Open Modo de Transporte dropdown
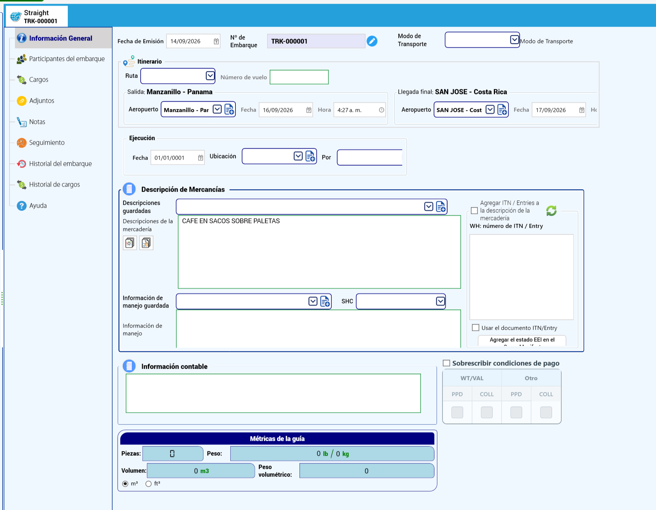Viewport: 656px width, 510px height. coord(514,39)
